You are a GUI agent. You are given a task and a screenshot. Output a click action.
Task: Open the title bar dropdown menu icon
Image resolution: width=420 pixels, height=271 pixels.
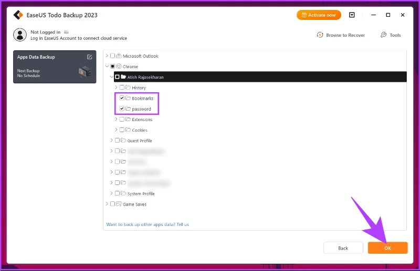352,15
